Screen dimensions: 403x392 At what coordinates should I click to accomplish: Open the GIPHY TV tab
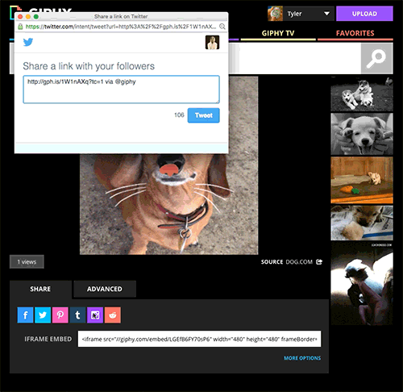click(x=278, y=33)
